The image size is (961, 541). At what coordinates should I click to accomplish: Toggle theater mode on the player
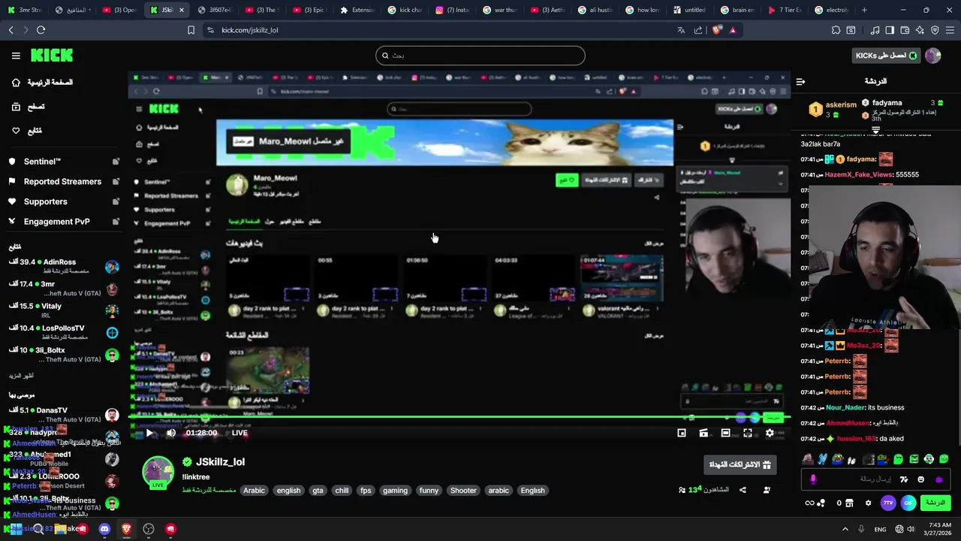tap(725, 433)
